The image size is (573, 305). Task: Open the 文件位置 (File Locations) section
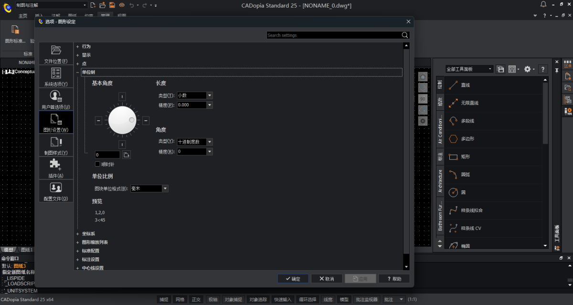pos(56,54)
